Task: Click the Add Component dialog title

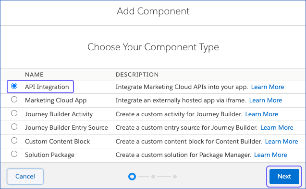Action: (x=153, y=11)
